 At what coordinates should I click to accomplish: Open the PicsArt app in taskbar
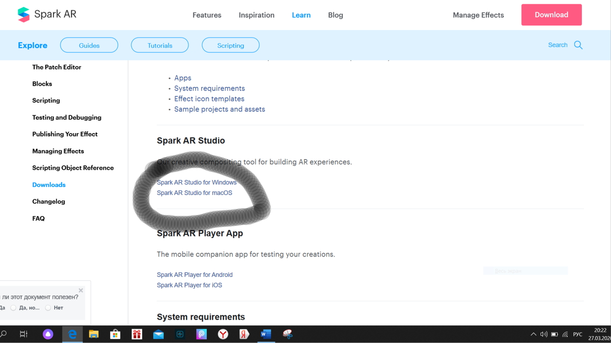click(x=202, y=334)
